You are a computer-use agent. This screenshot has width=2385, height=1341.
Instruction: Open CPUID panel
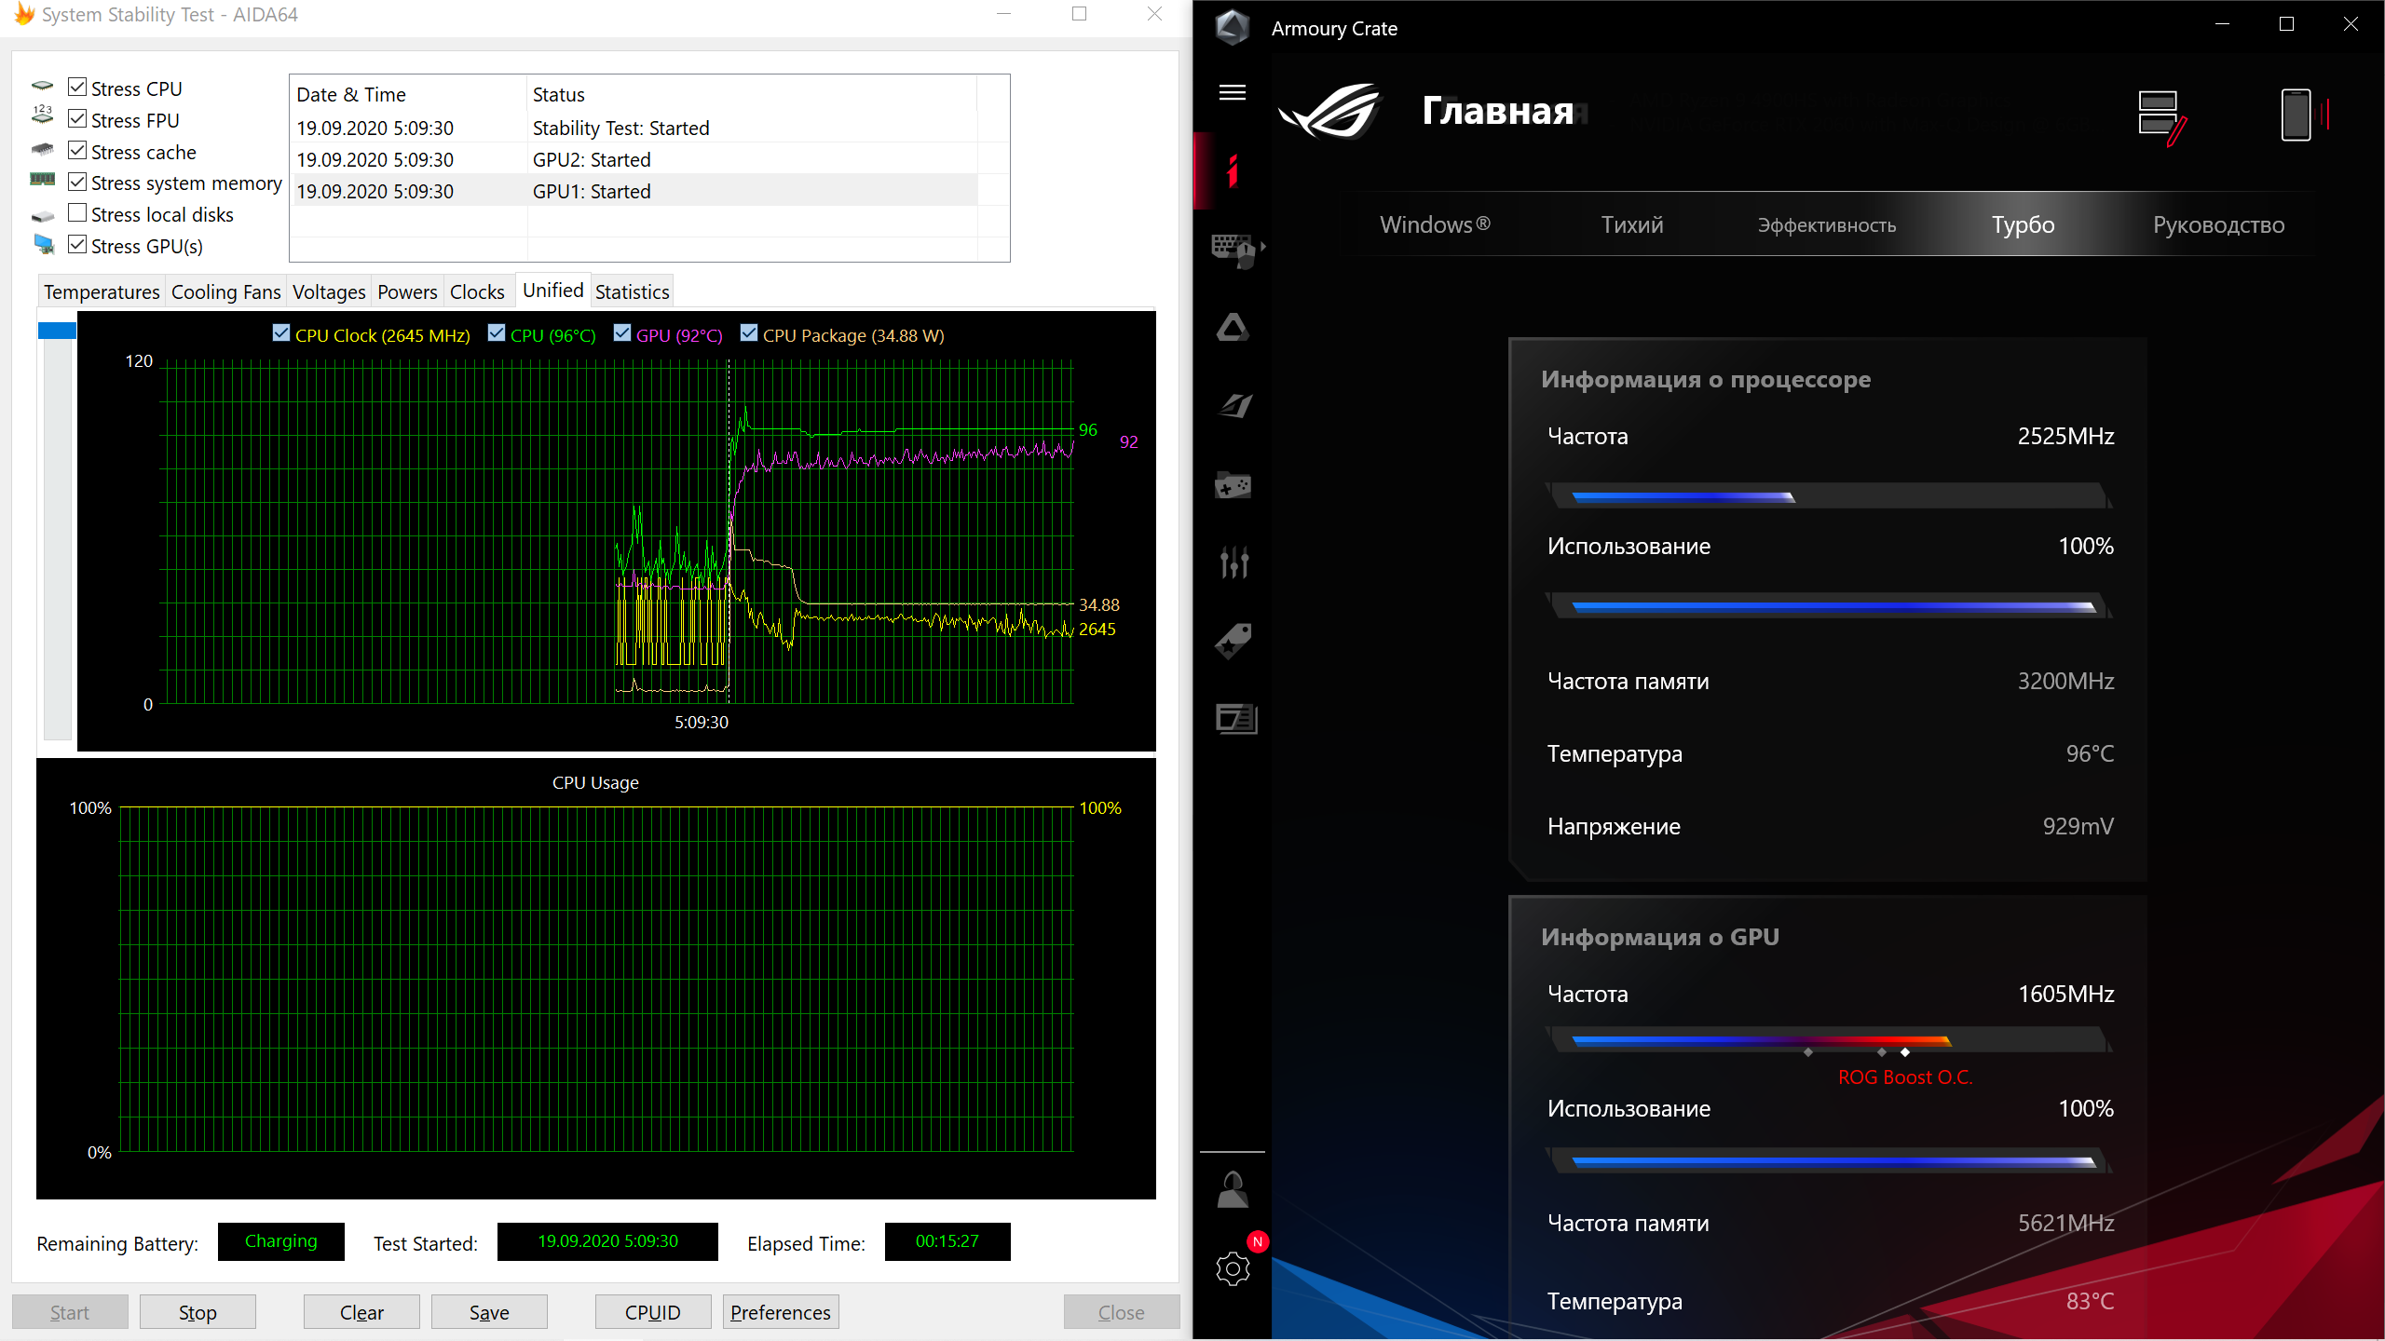point(653,1312)
